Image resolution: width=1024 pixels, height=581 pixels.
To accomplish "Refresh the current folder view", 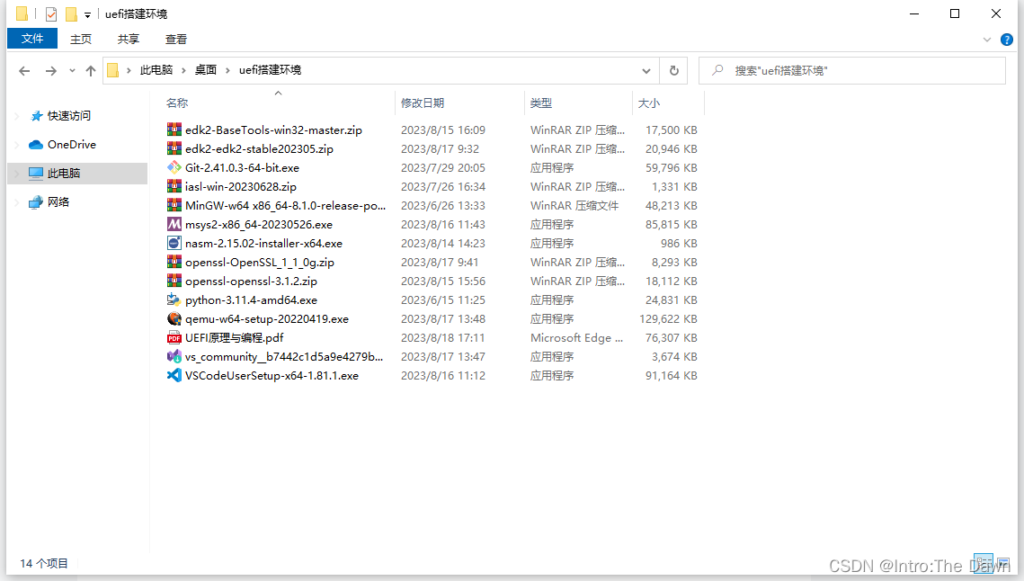I will point(674,70).
